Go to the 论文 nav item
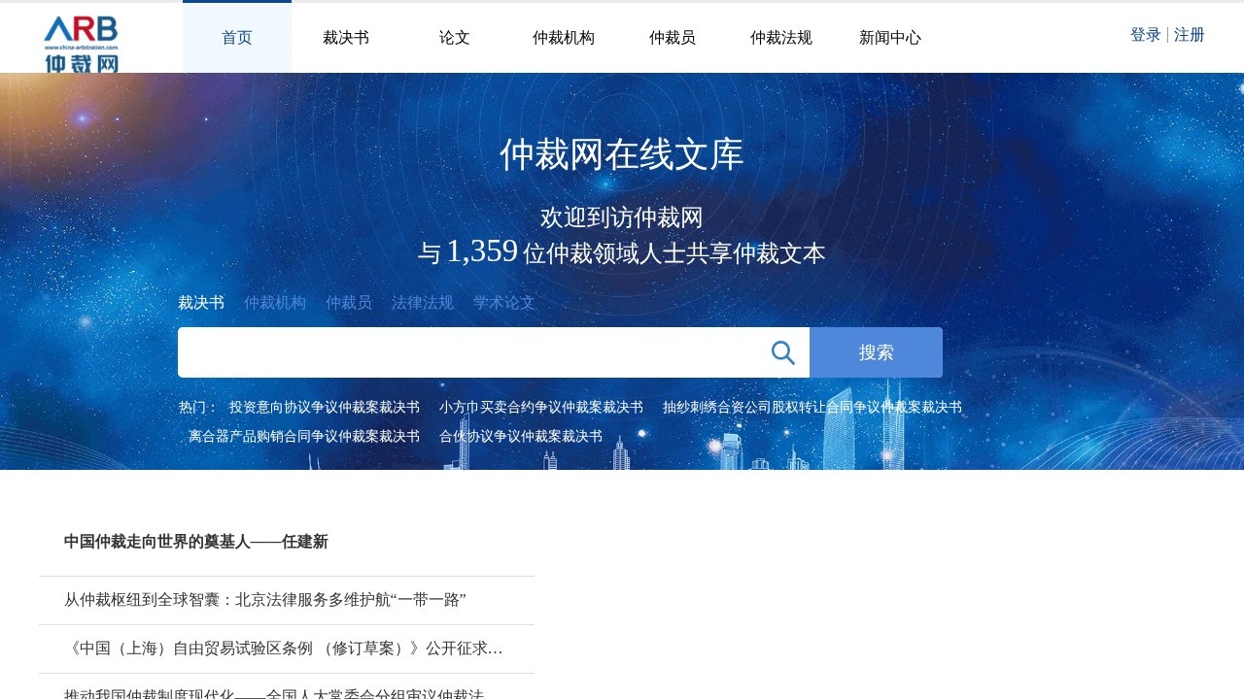Screen dimensions: 1244x699 (x=455, y=38)
